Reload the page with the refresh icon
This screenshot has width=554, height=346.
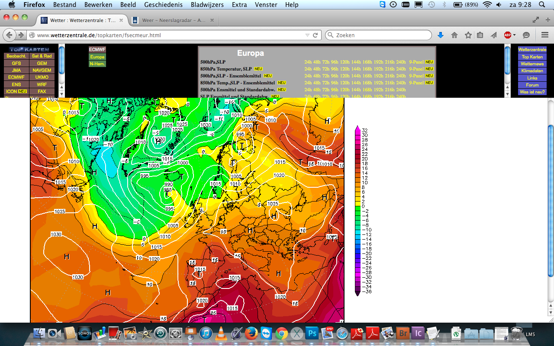(316, 35)
